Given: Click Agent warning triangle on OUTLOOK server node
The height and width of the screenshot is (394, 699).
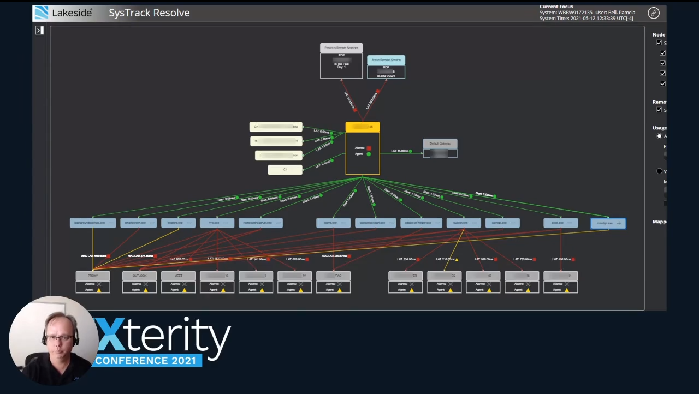Looking at the screenshot, I should click(145, 290).
